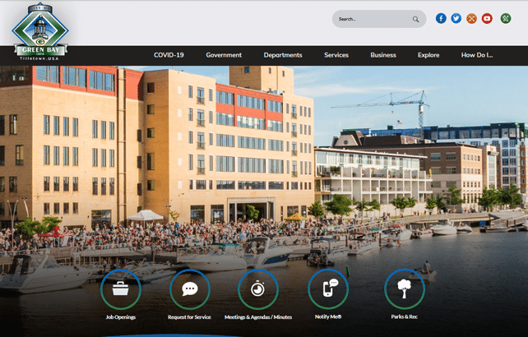
Task: Open the Request for Service chat icon
Action: pyautogui.click(x=189, y=289)
